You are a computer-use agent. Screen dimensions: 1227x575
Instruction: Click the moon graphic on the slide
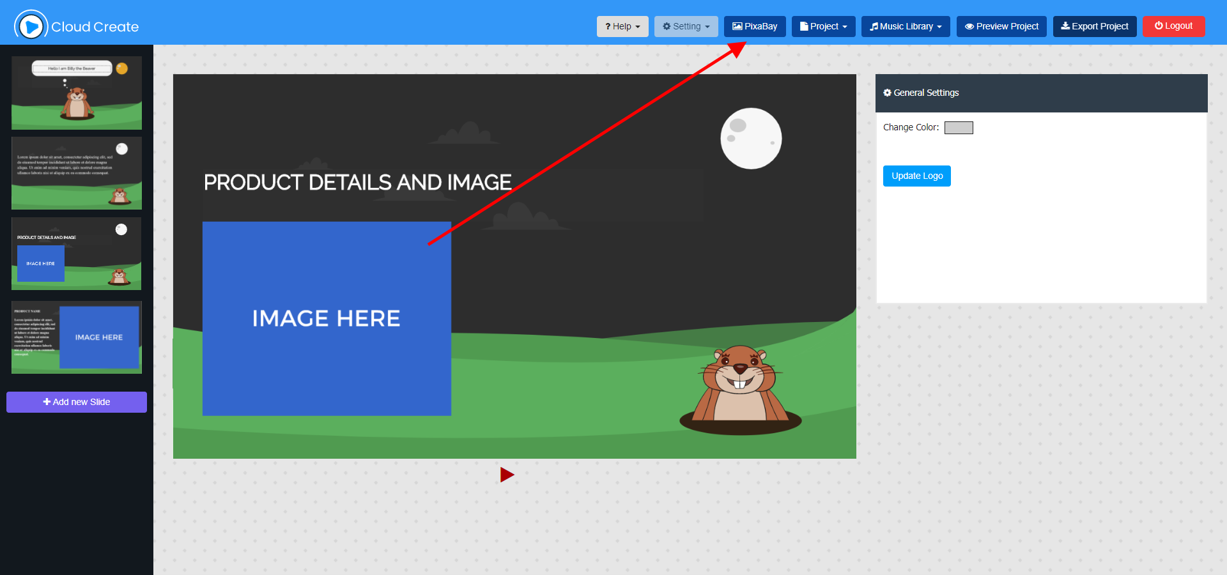pos(751,139)
